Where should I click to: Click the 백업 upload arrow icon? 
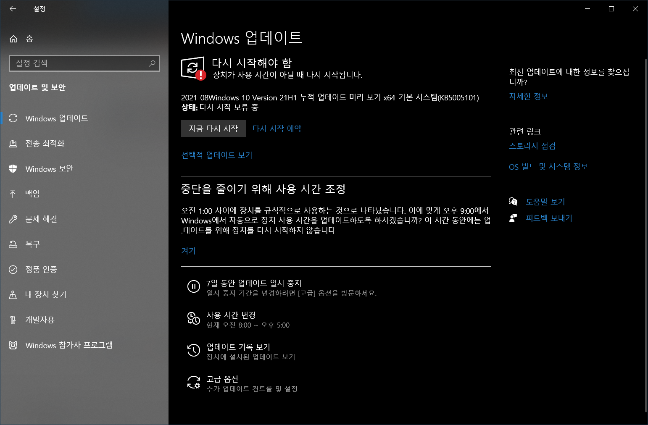13,194
